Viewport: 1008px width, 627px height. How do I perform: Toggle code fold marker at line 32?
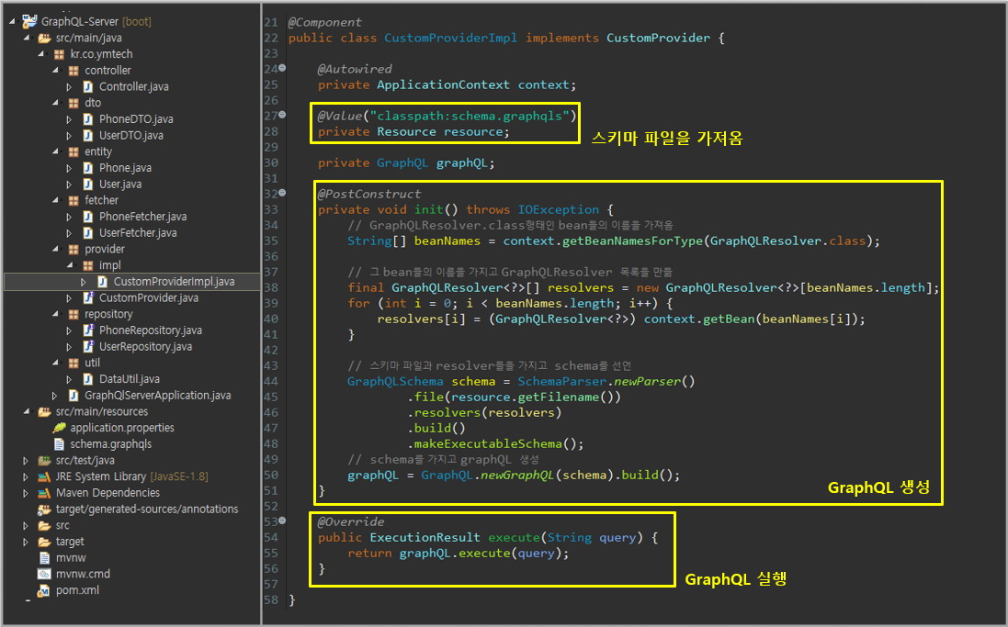click(x=282, y=194)
